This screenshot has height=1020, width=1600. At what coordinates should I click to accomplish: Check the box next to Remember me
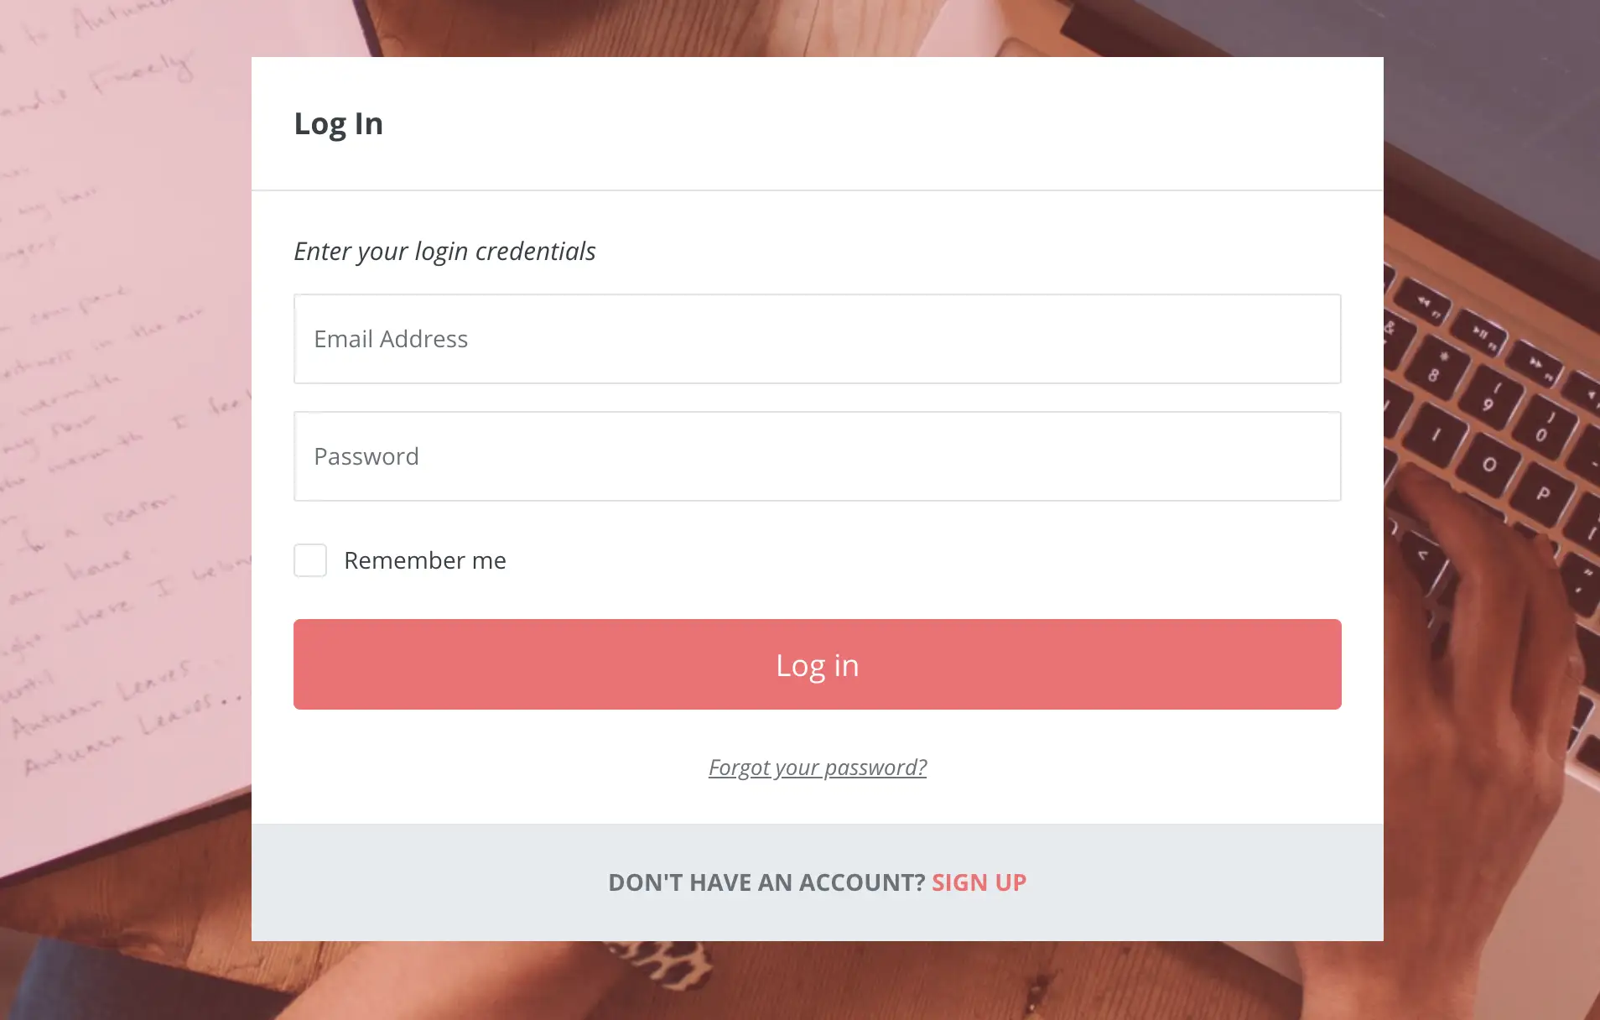(x=310, y=559)
